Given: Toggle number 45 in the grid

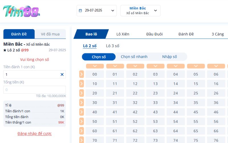Looking at the screenshot, I should pos(196,112).
